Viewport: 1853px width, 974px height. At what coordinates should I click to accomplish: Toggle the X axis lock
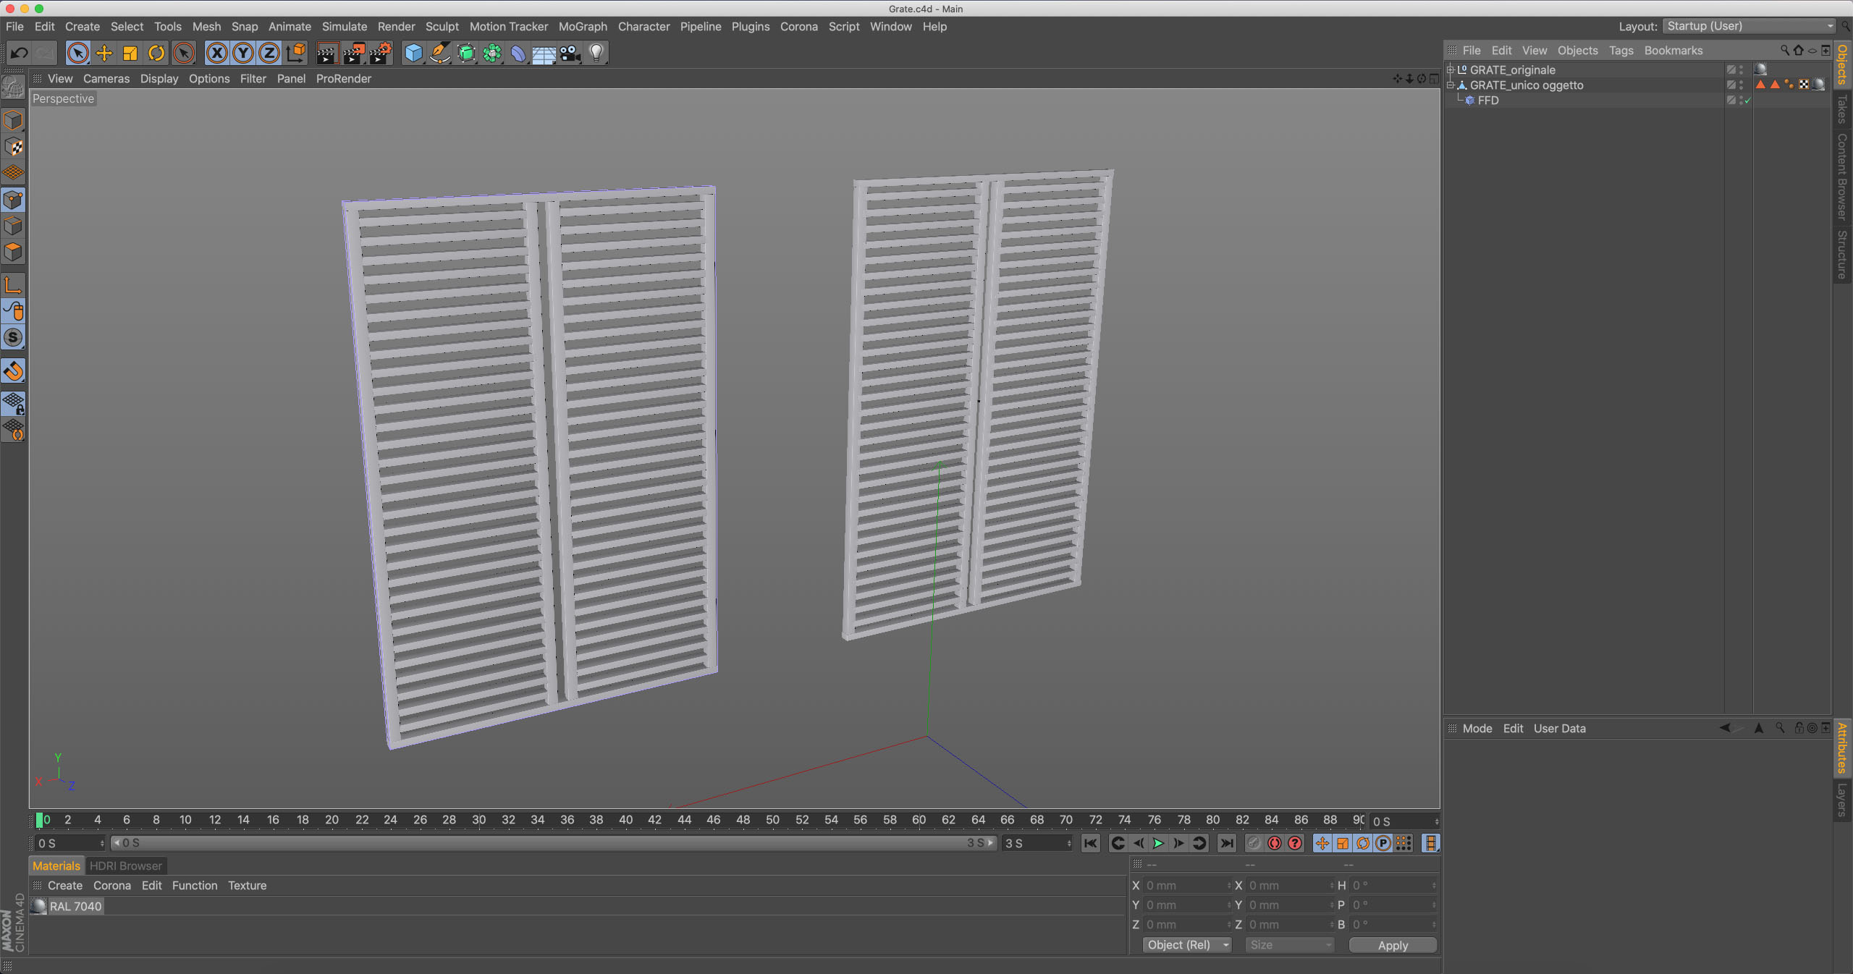[x=217, y=53]
